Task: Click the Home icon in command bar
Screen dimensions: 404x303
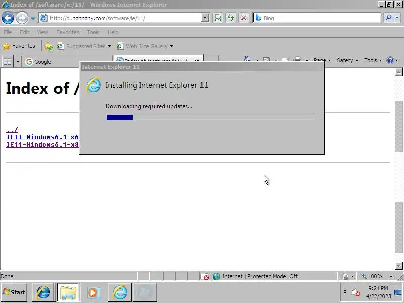Action: [x=247, y=59]
